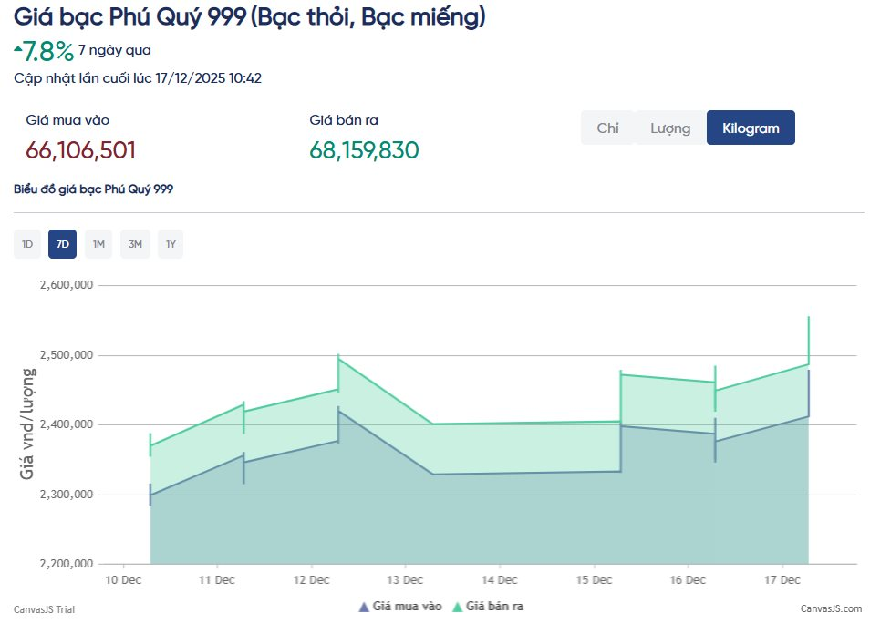870x623 pixels.
Task: Choose the Kilogram unit button
Action: coord(751,128)
